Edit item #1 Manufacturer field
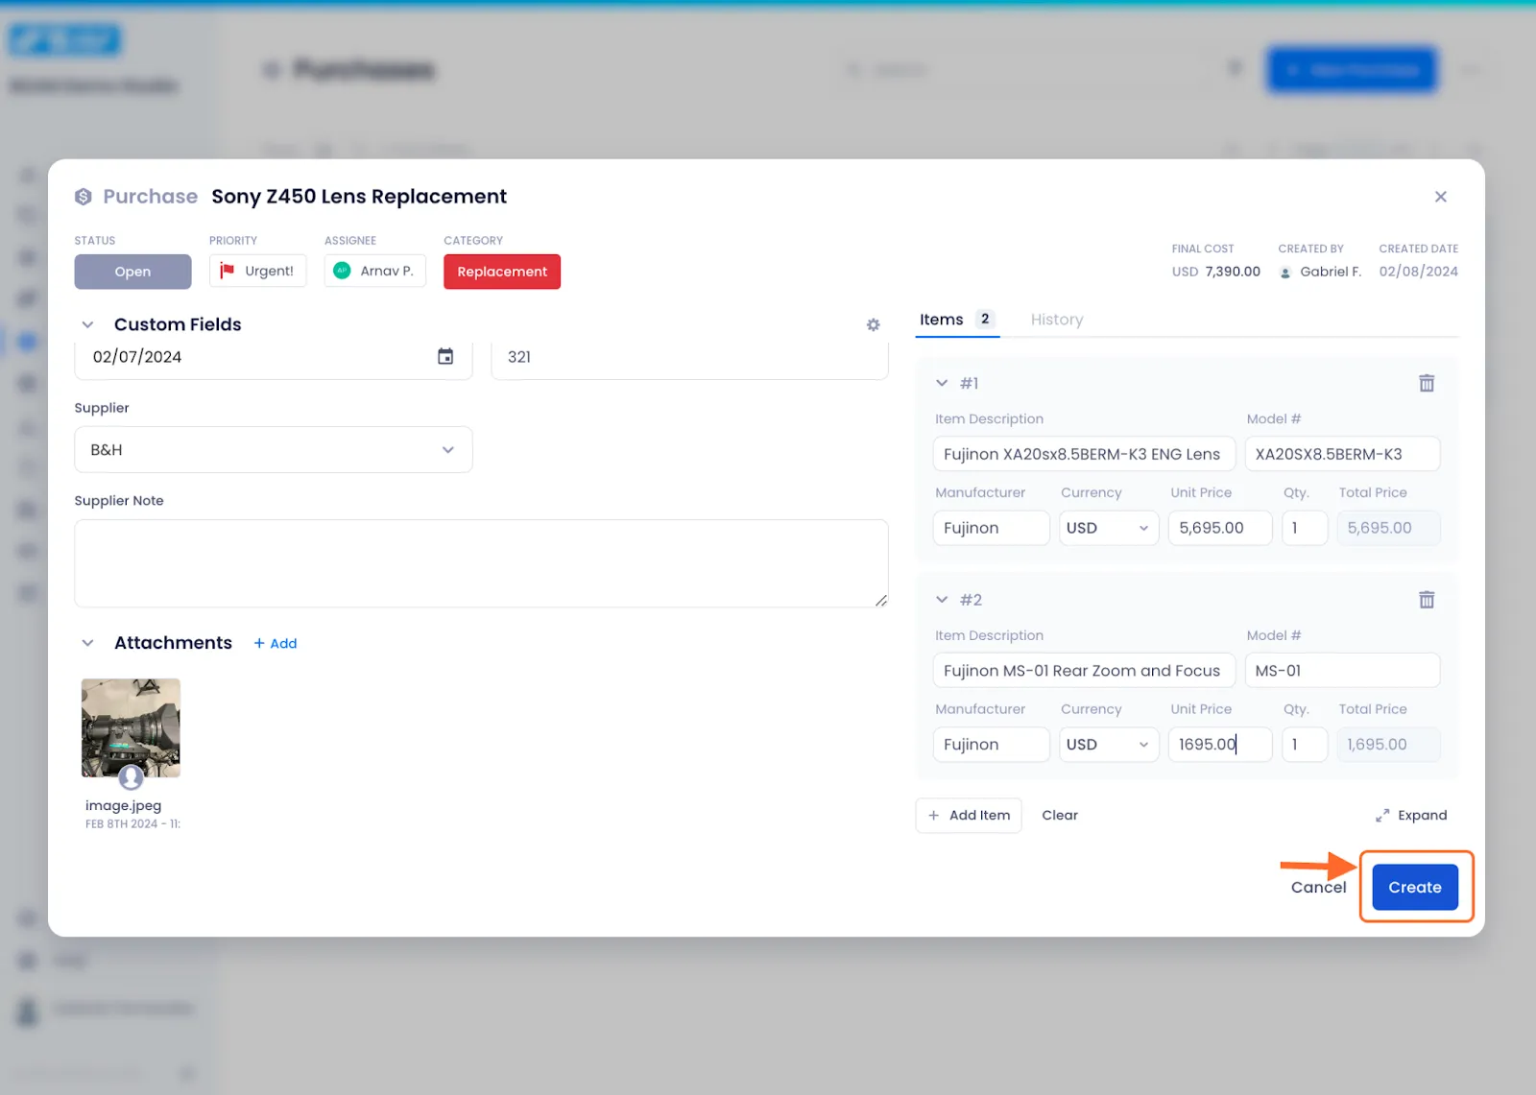This screenshot has width=1536, height=1095. click(991, 528)
